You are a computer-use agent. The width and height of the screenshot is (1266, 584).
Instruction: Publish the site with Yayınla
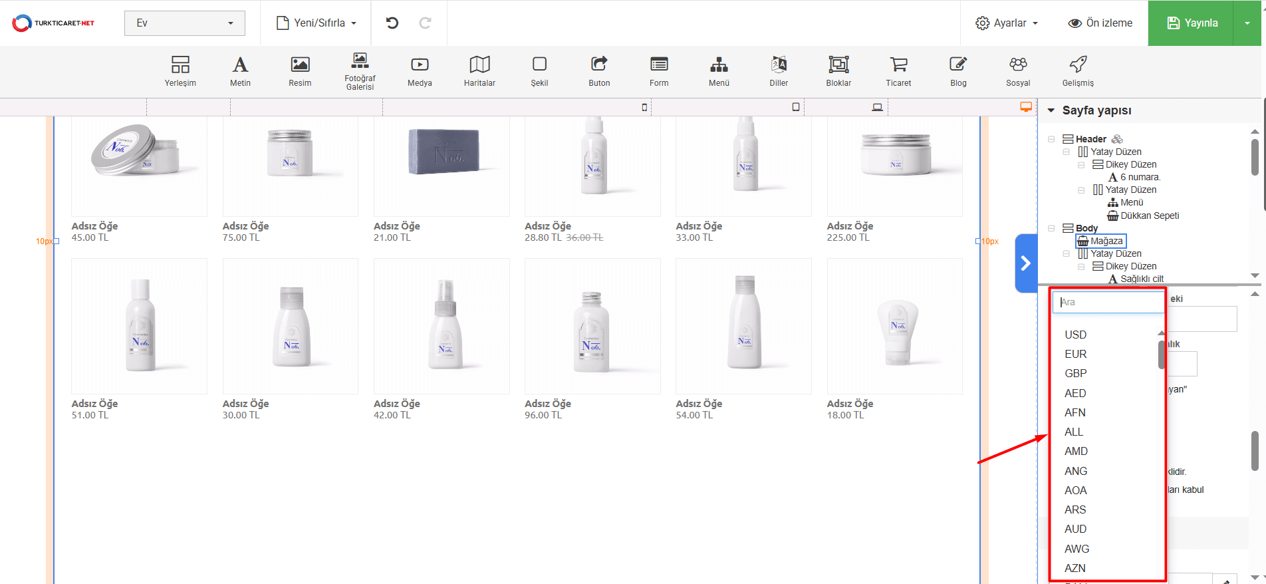[x=1191, y=23]
